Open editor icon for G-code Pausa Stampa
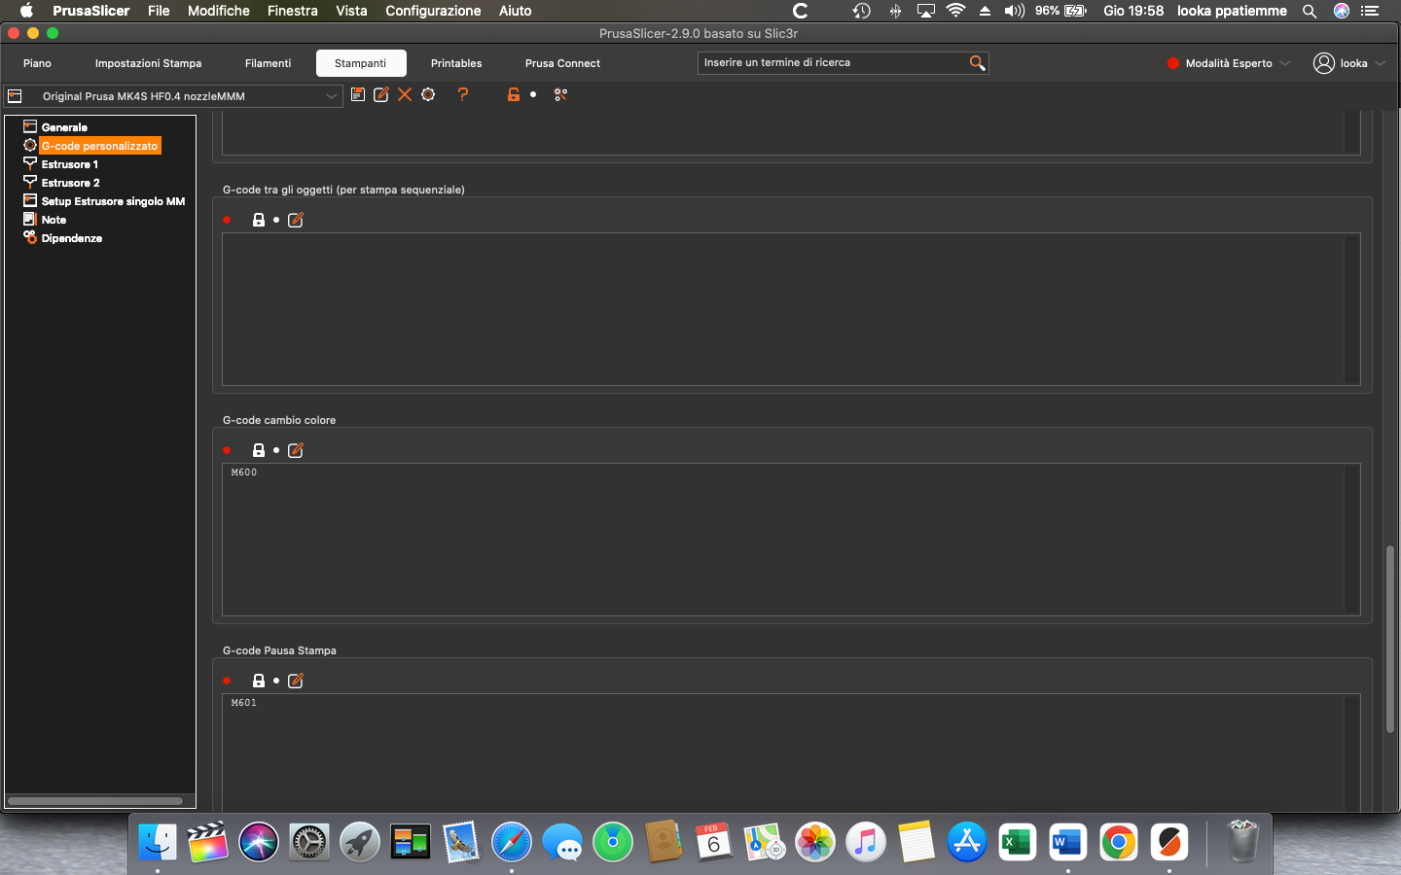This screenshot has height=875, width=1401. coord(296,681)
